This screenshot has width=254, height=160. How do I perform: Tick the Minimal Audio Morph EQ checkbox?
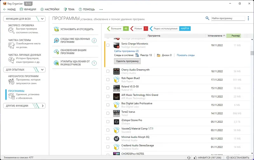[x=108, y=138]
